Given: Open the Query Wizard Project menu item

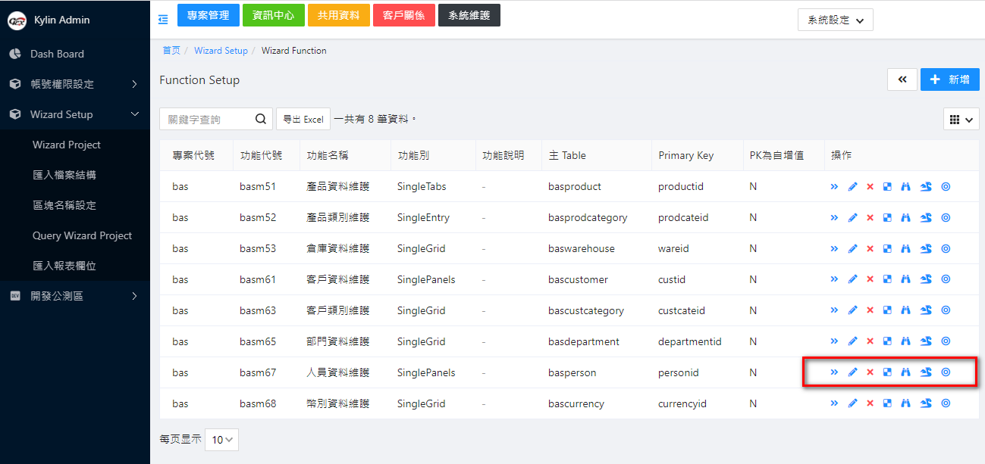Looking at the screenshot, I should [82, 235].
